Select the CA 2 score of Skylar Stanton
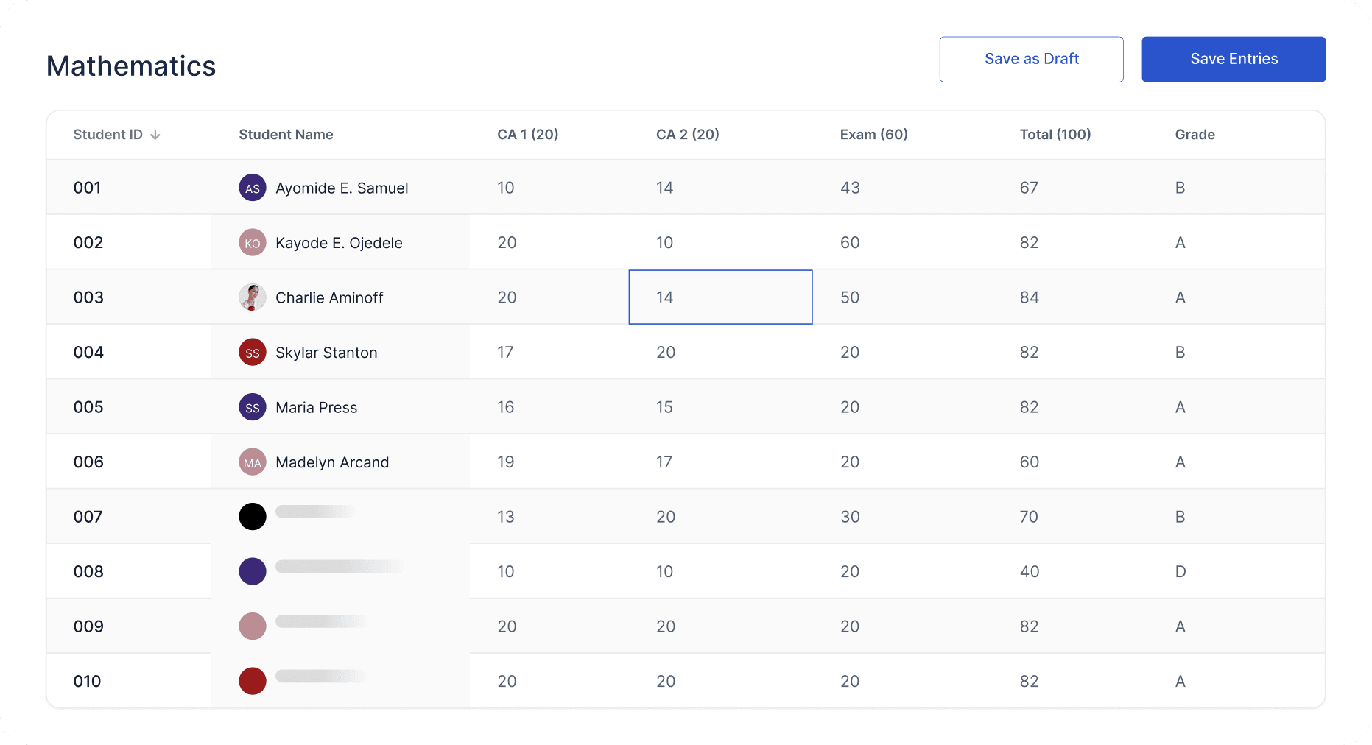The width and height of the screenshot is (1372, 745). point(666,353)
